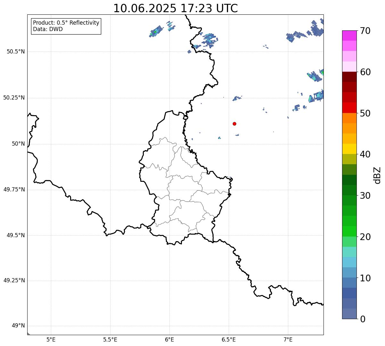Click the colorbar tick label 60
This screenshot has height=346, width=385.
pyautogui.click(x=365, y=72)
